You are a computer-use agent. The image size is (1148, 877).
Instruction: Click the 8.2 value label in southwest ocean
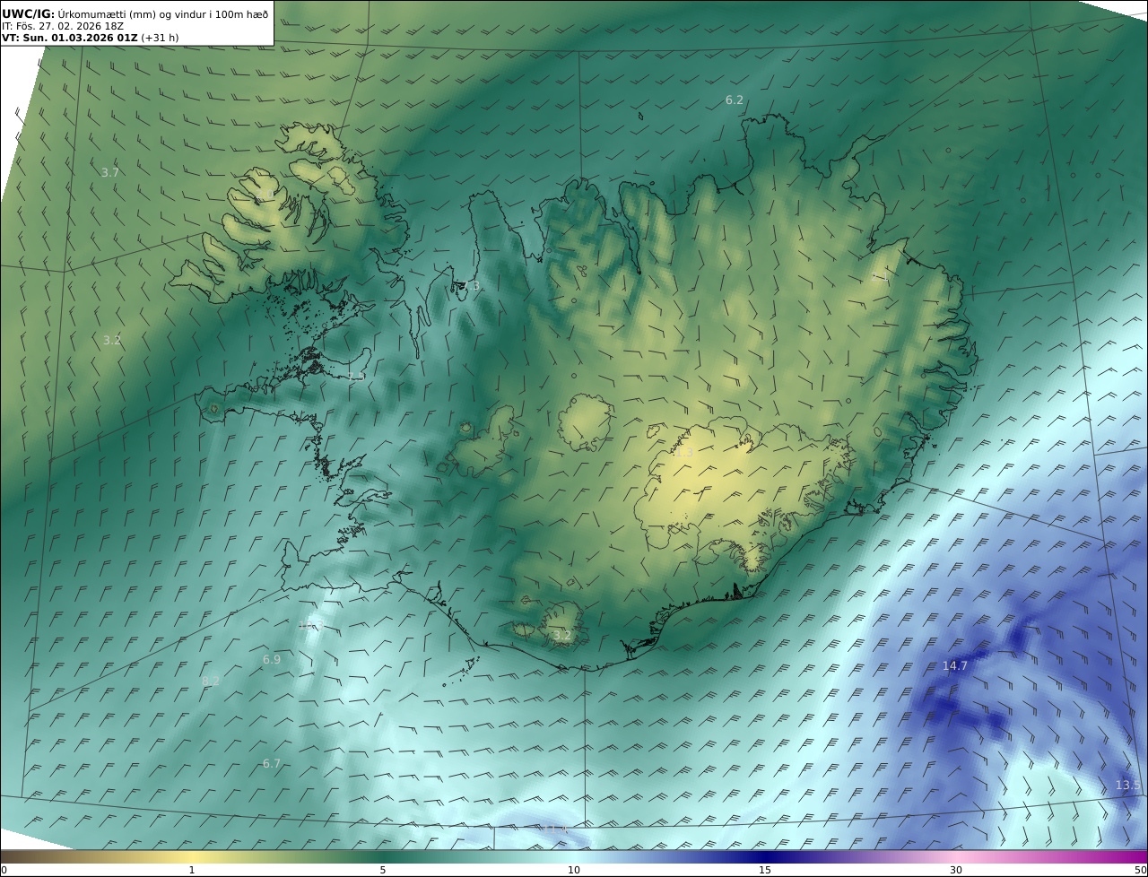pyautogui.click(x=211, y=682)
